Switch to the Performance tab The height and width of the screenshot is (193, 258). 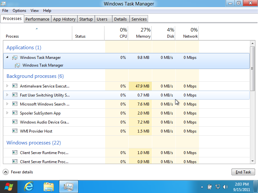tap(37, 19)
